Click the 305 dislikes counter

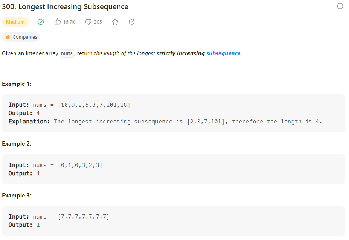[98, 22]
